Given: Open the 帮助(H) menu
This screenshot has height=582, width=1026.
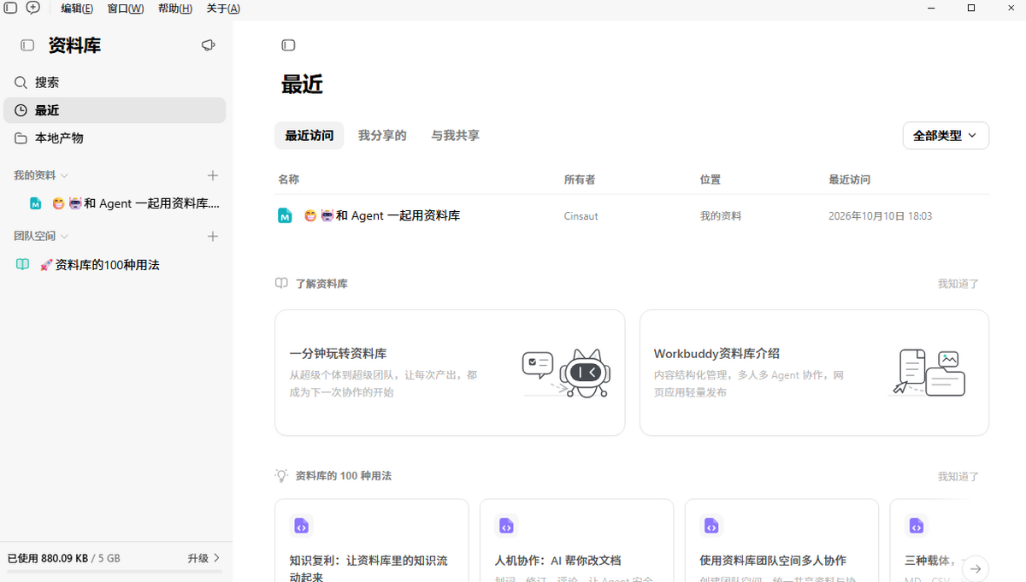Looking at the screenshot, I should (175, 9).
